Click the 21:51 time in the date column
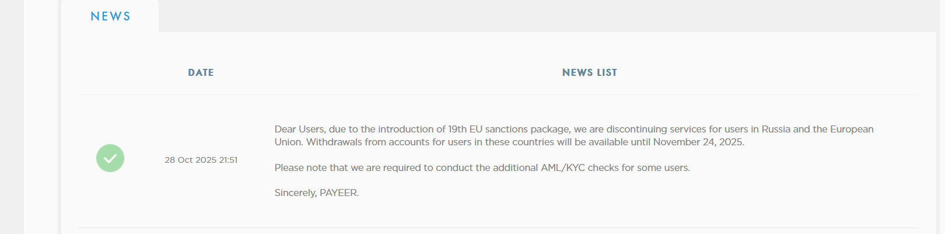Screen dimensions: 945x234 click(x=228, y=160)
